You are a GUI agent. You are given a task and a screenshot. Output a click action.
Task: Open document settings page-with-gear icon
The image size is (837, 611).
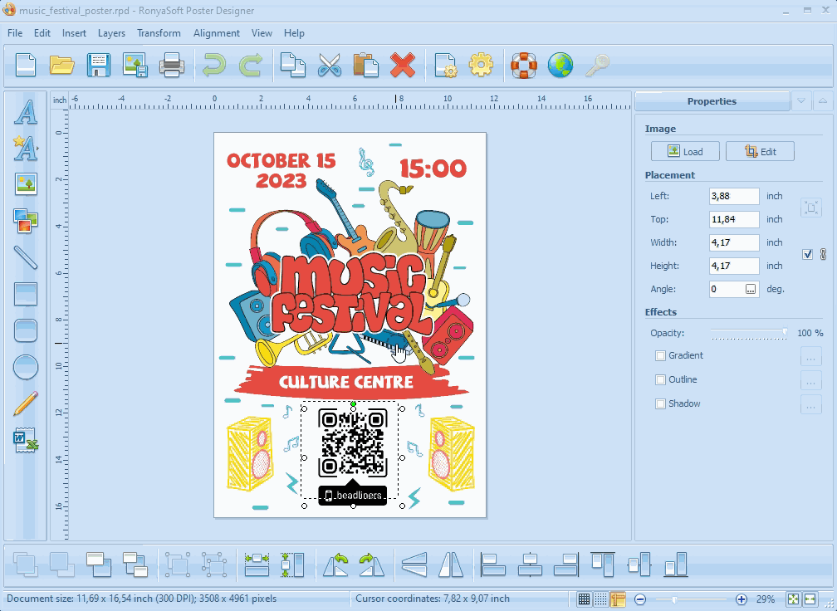445,65
